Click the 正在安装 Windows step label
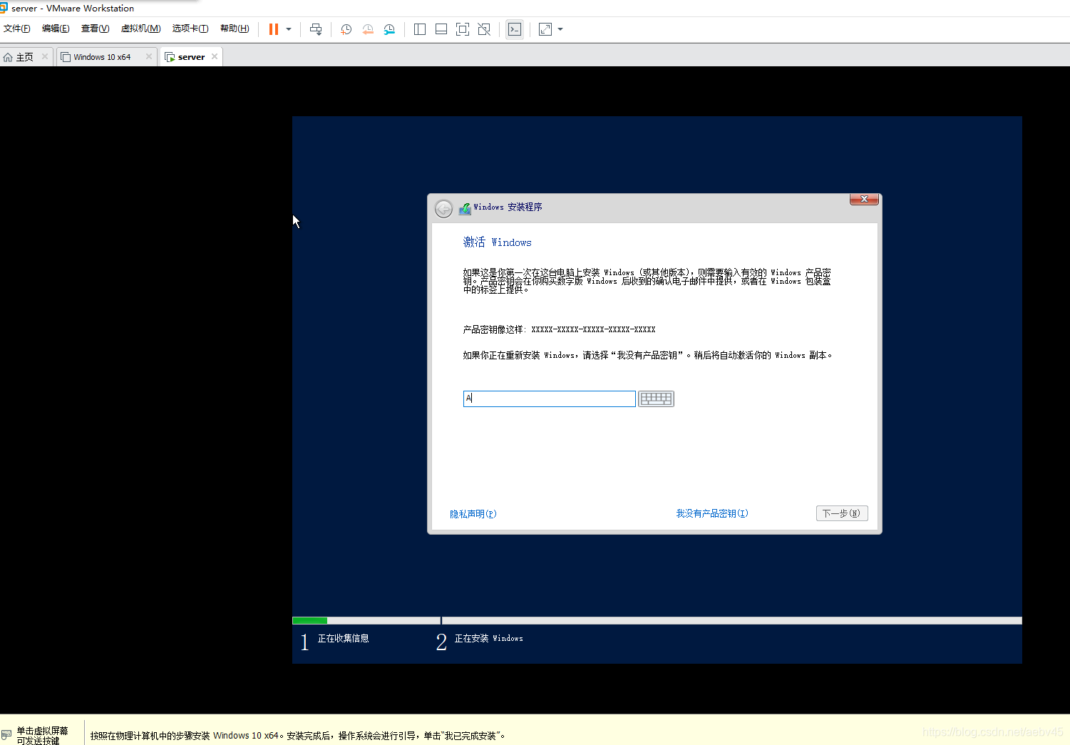 (488, 639)
